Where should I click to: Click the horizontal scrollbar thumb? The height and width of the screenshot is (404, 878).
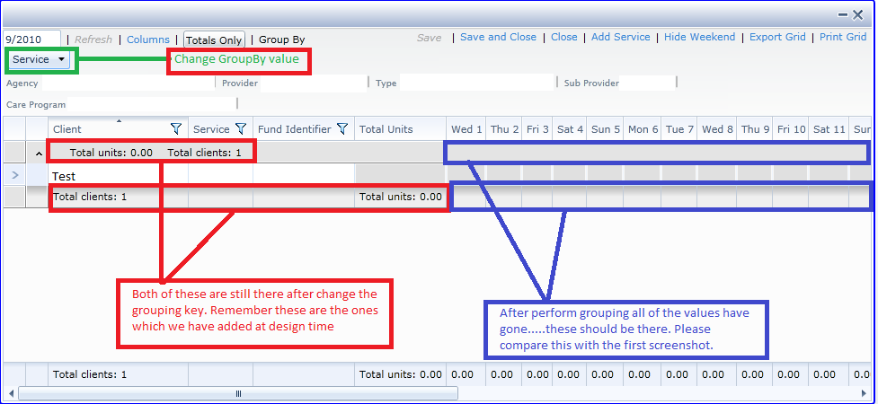(238, 394)
